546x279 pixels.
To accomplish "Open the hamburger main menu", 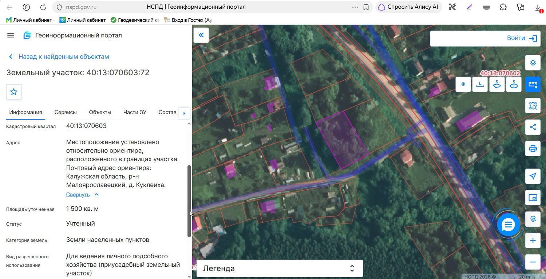I will point(11,35).
